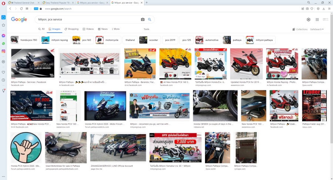Open Google quick settings gear
This screenshot has width=333, height=180.
pyautogui.click(x=309, y=20)
